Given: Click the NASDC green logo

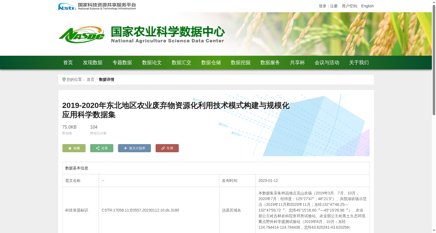Looking at the screenshot, I should pyautogui.click(x=81, y=35).
